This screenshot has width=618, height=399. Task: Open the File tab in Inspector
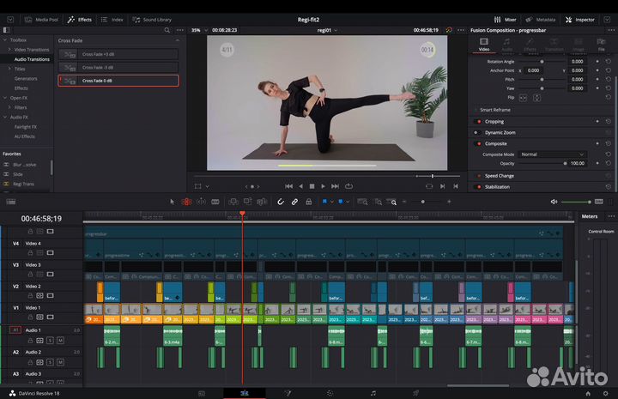pos(601,45)
